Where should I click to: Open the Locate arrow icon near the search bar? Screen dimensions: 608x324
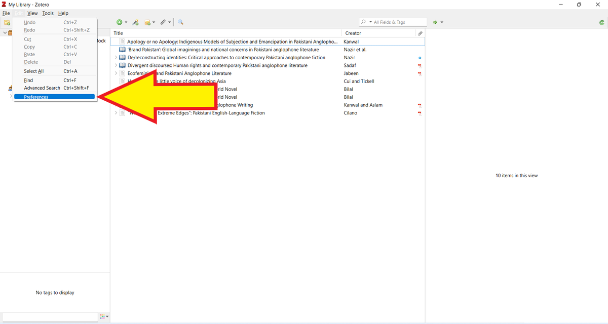click(x=436, y=22)
